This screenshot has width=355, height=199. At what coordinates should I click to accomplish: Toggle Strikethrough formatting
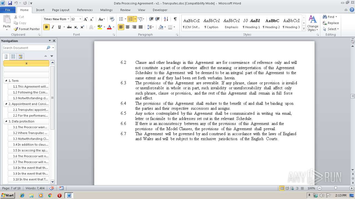click(x=69, y=27)
